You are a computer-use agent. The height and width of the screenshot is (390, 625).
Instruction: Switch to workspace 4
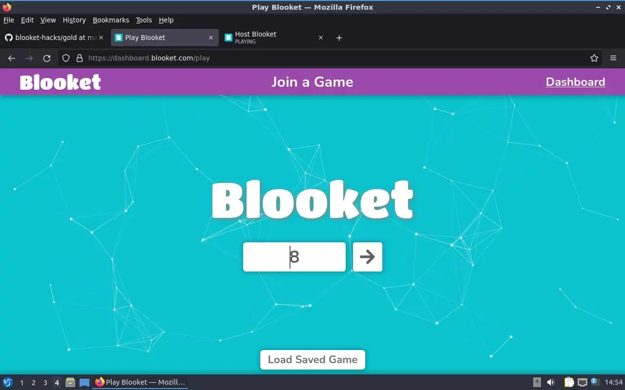(x=57, y=383)
